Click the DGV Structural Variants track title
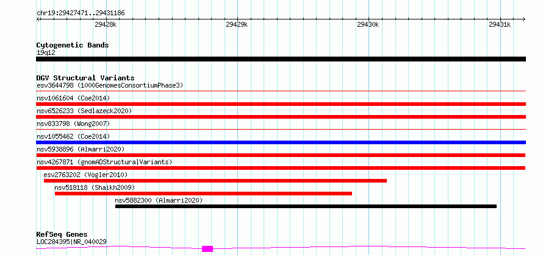Viewport: 543px width, 255px height. 85,78
